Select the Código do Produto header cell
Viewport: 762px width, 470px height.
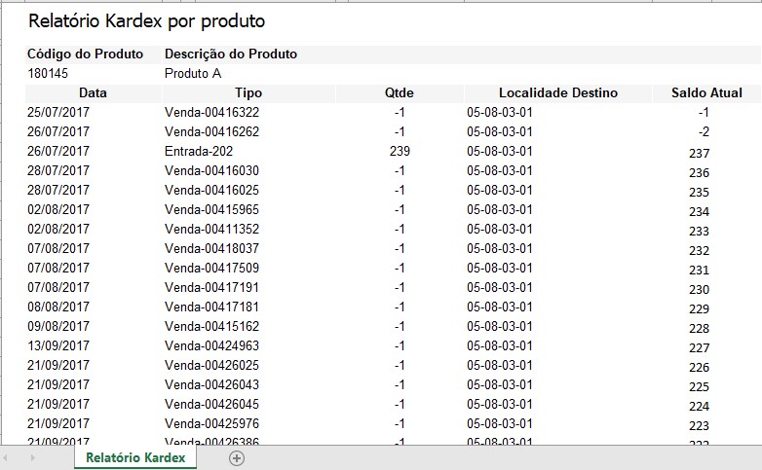[86, 54]
